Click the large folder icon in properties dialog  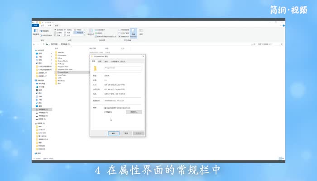pos(95,68)
